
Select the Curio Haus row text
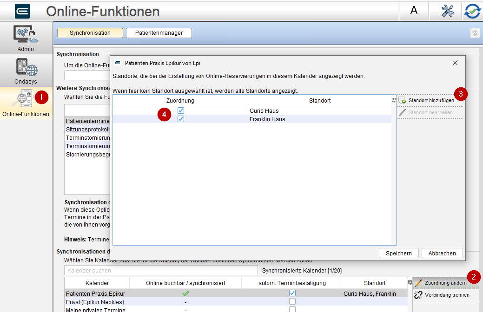tap(264, 111)
